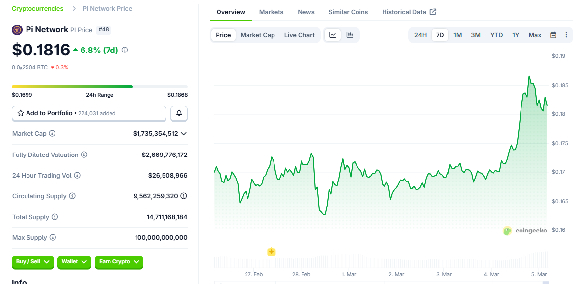Switch chart timeframe to 24H
The height and width of the screenshot is (284, 576).
click(x=420, y=35)
